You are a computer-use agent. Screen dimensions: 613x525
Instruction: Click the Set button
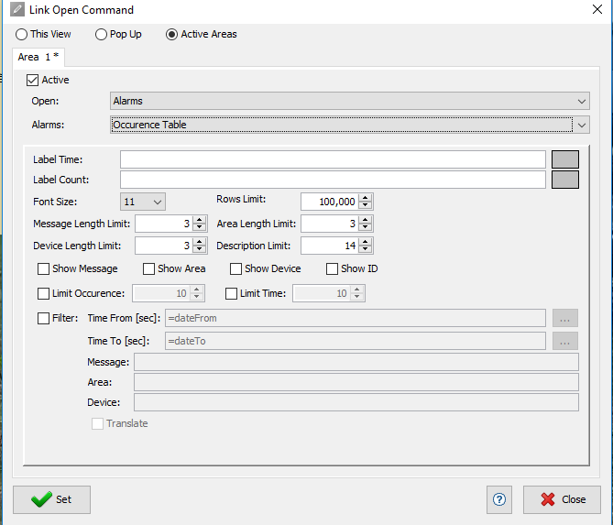pyautogui.click(x=51, y=499)
